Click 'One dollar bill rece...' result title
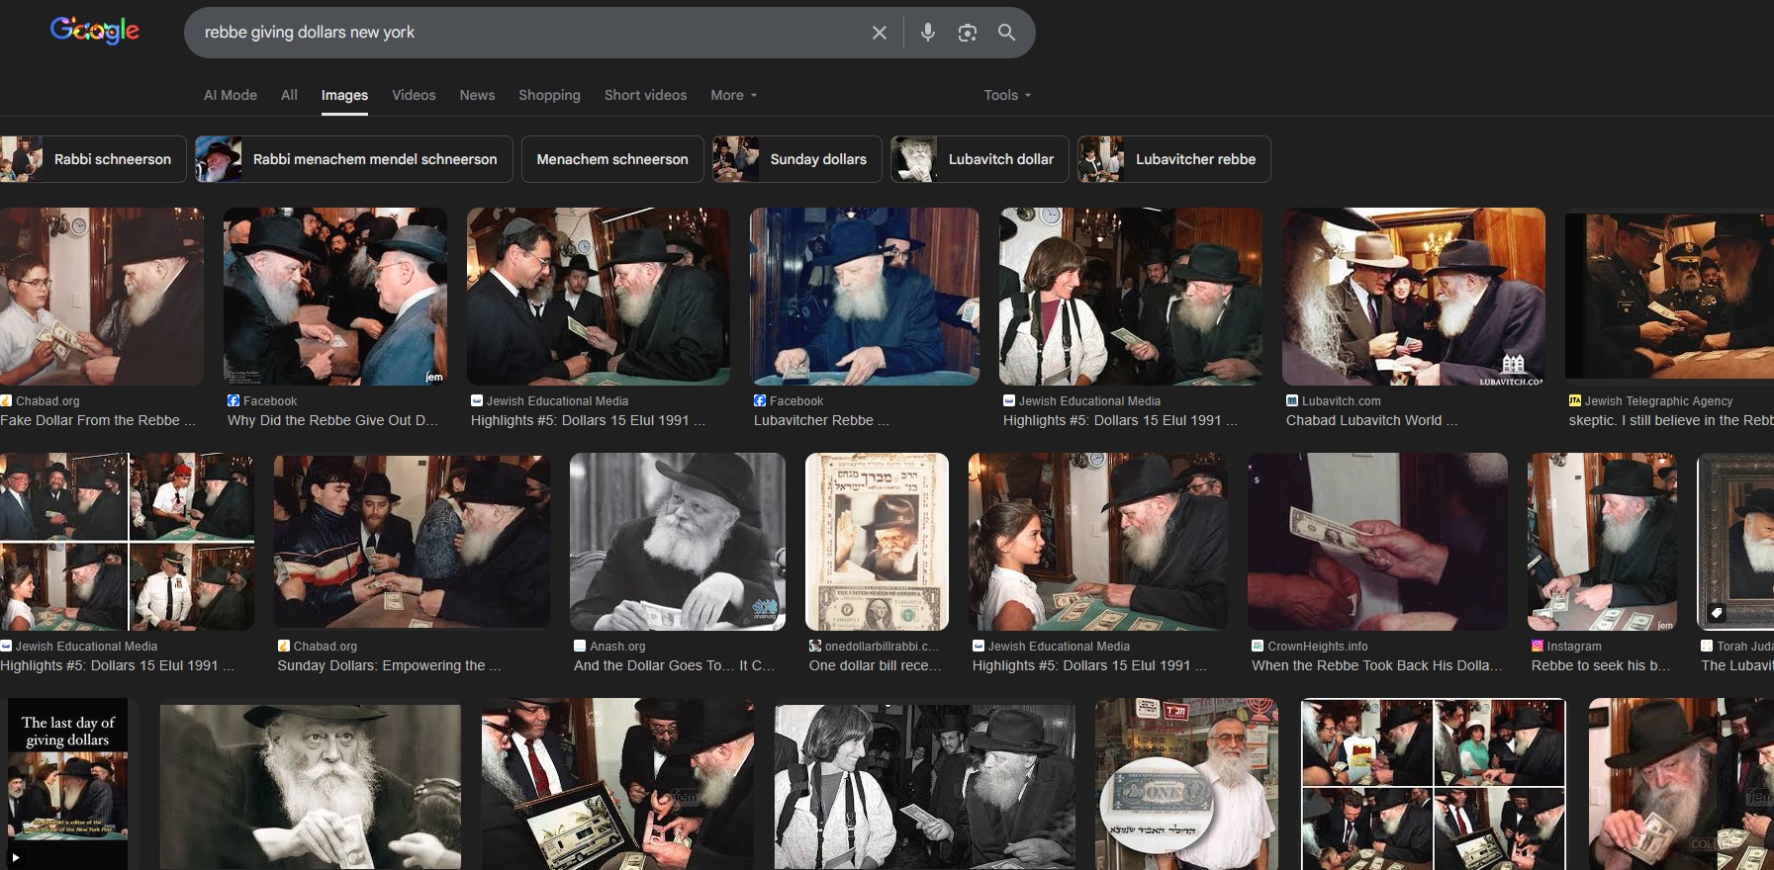 pos(875,665)
